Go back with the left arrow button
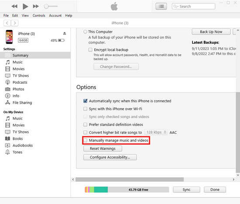The height and width of the screenshot is (204, 240). point(7,23)
